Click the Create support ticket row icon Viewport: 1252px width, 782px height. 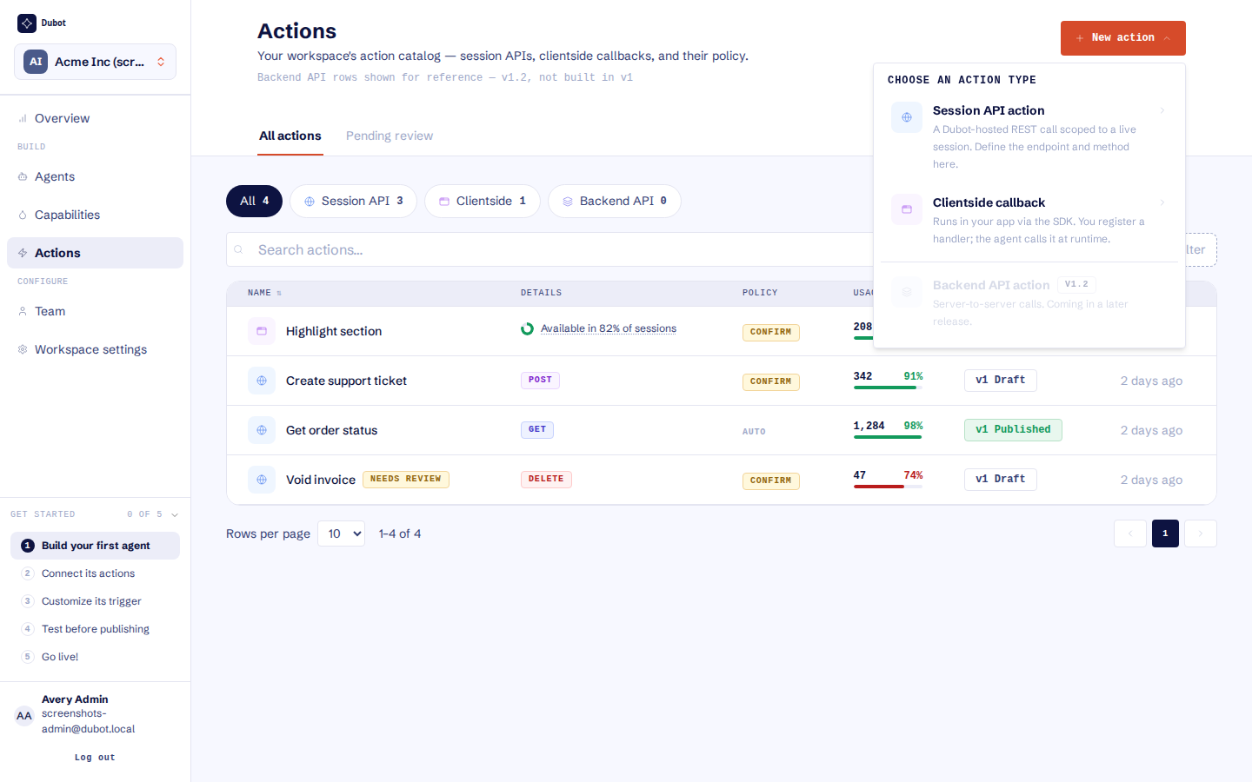pos(262,381)
